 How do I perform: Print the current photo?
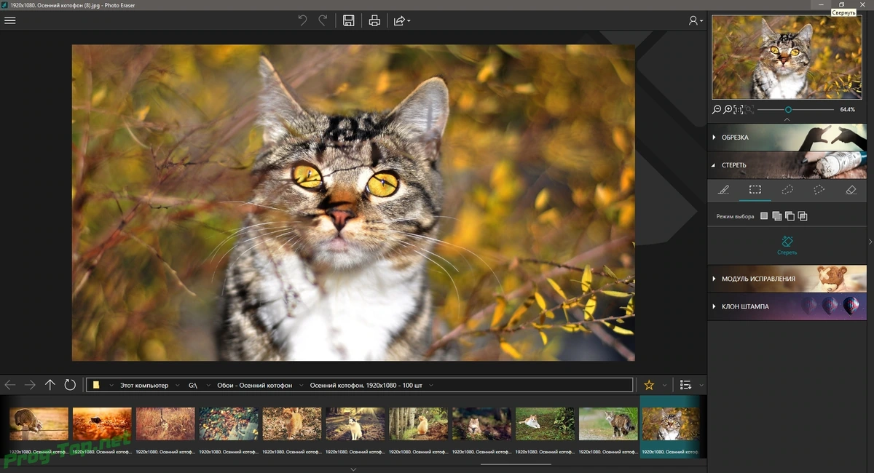point(374,20)
